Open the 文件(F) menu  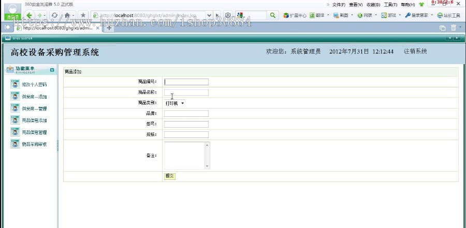pos(339,5)
